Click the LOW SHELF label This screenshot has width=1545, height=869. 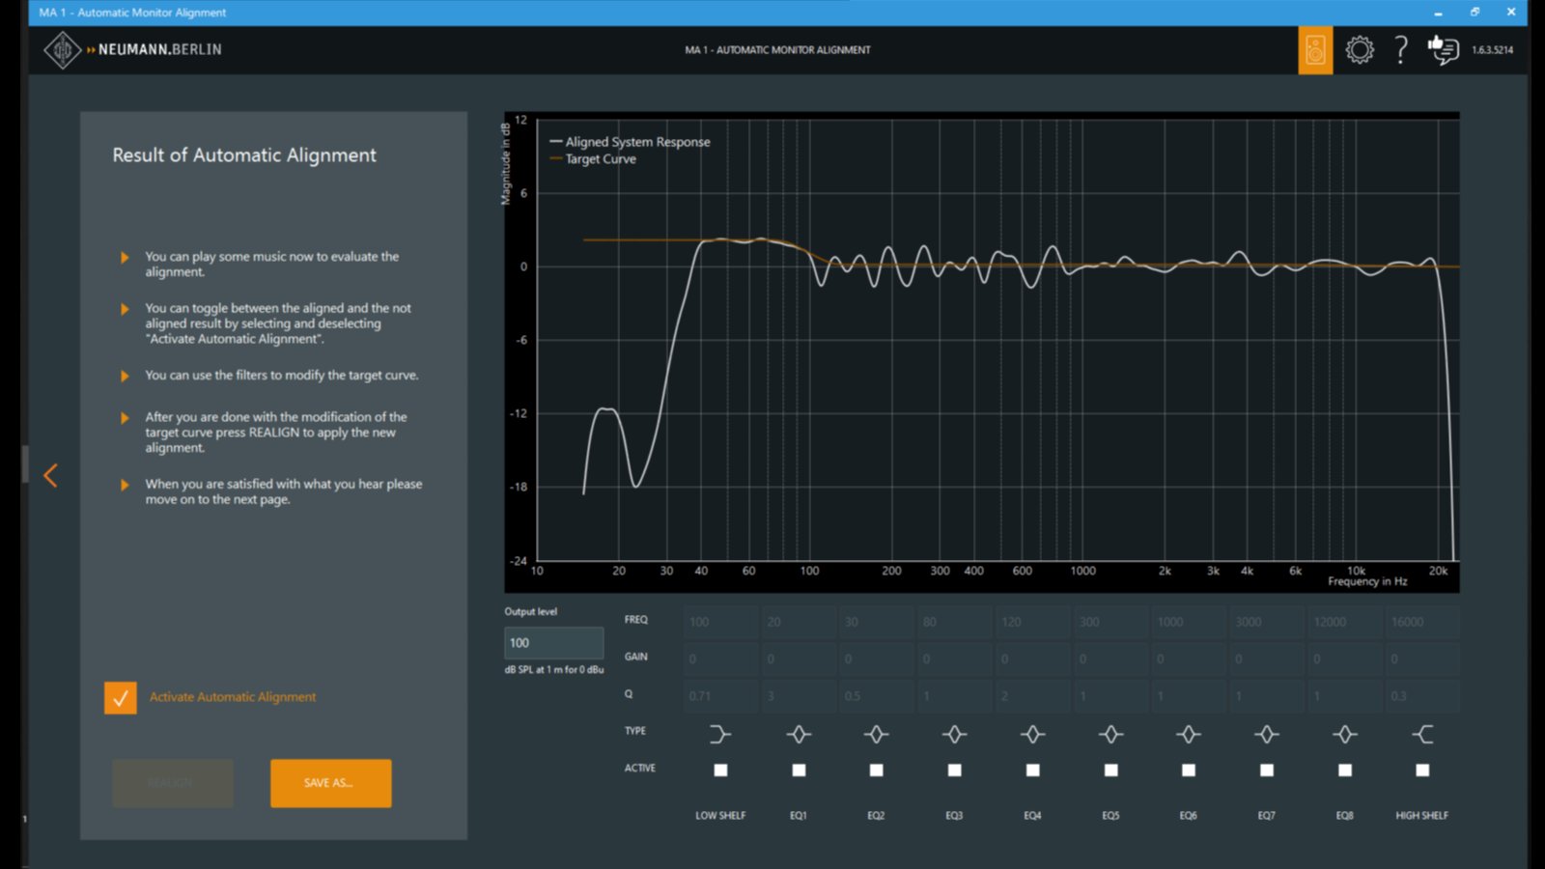720,816
